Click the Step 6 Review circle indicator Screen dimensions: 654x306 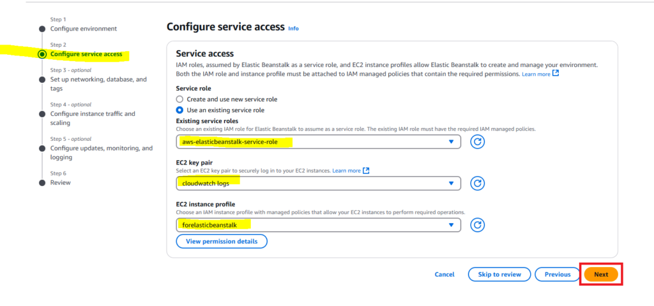(x=42, y=182)
